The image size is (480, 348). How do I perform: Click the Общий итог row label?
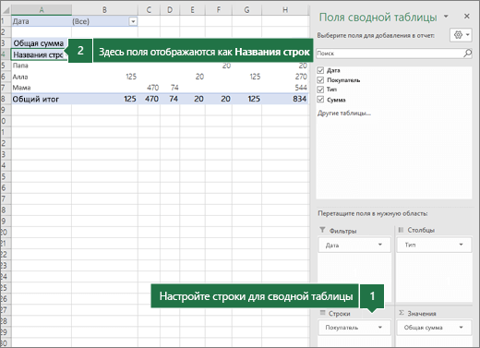36,99
